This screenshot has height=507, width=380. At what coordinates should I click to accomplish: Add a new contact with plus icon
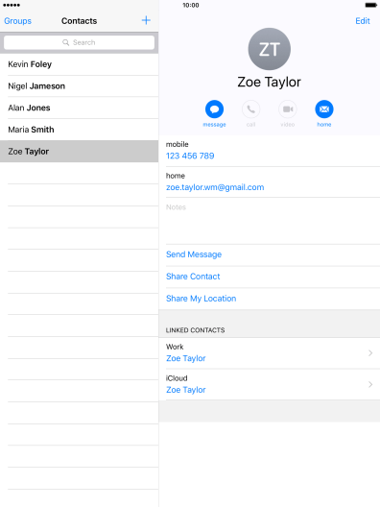click(x=146, y=20)
